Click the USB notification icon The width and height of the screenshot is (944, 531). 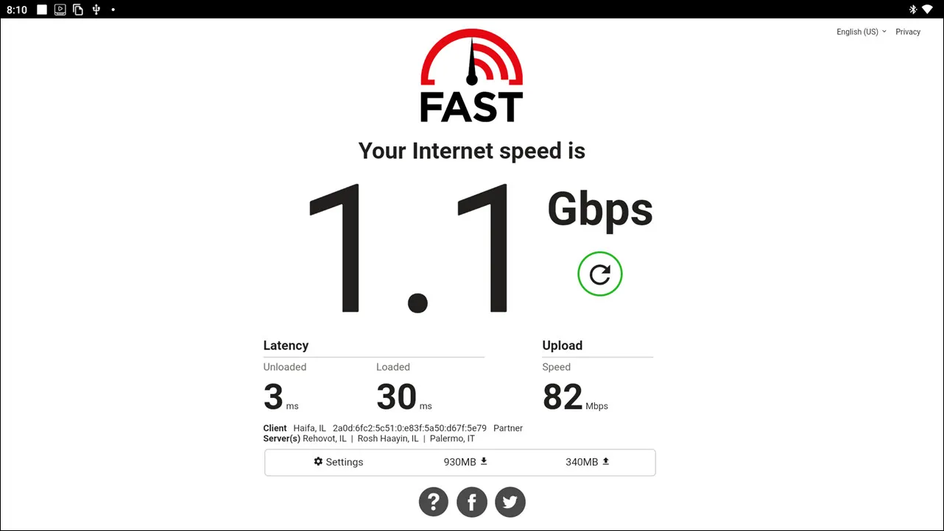coord(96,10)
